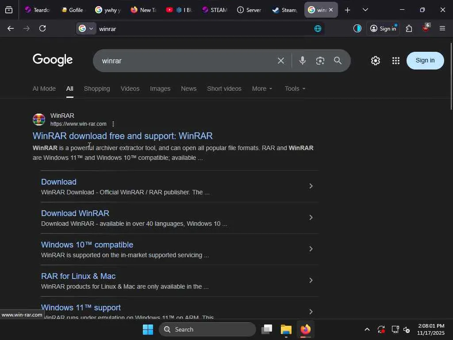This screenshot has height=340, width=453.
Task: Go back with the back arrow
Action: tap(11, 28)
